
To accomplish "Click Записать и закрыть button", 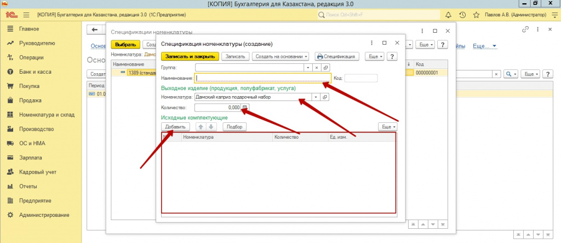I will pyautogui.click(x=190, y=56).
